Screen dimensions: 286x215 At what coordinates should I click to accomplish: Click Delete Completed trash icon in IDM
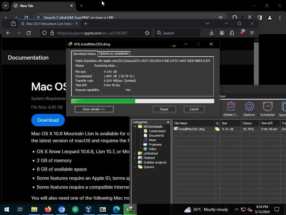pos(231,109)
